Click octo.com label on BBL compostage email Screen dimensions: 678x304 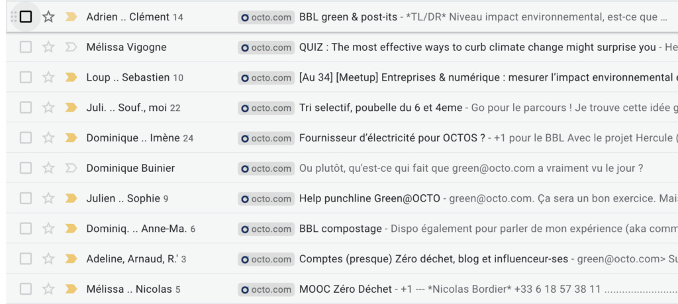tap(266, 229)
